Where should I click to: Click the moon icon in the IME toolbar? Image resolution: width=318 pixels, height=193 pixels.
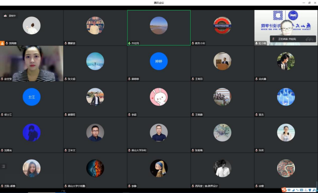click(293, 190)
